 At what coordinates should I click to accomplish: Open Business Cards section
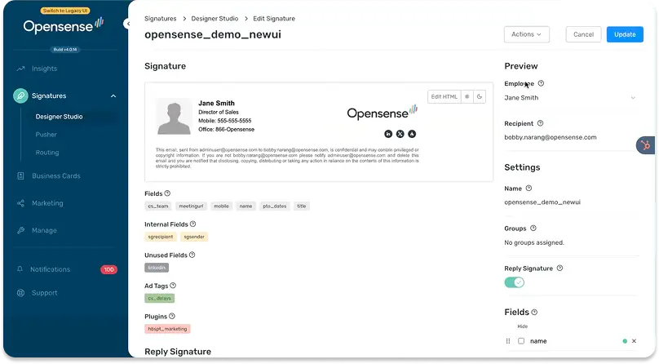[x=56, y=176]
